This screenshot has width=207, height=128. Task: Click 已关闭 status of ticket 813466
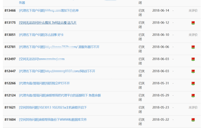[142, 13]
